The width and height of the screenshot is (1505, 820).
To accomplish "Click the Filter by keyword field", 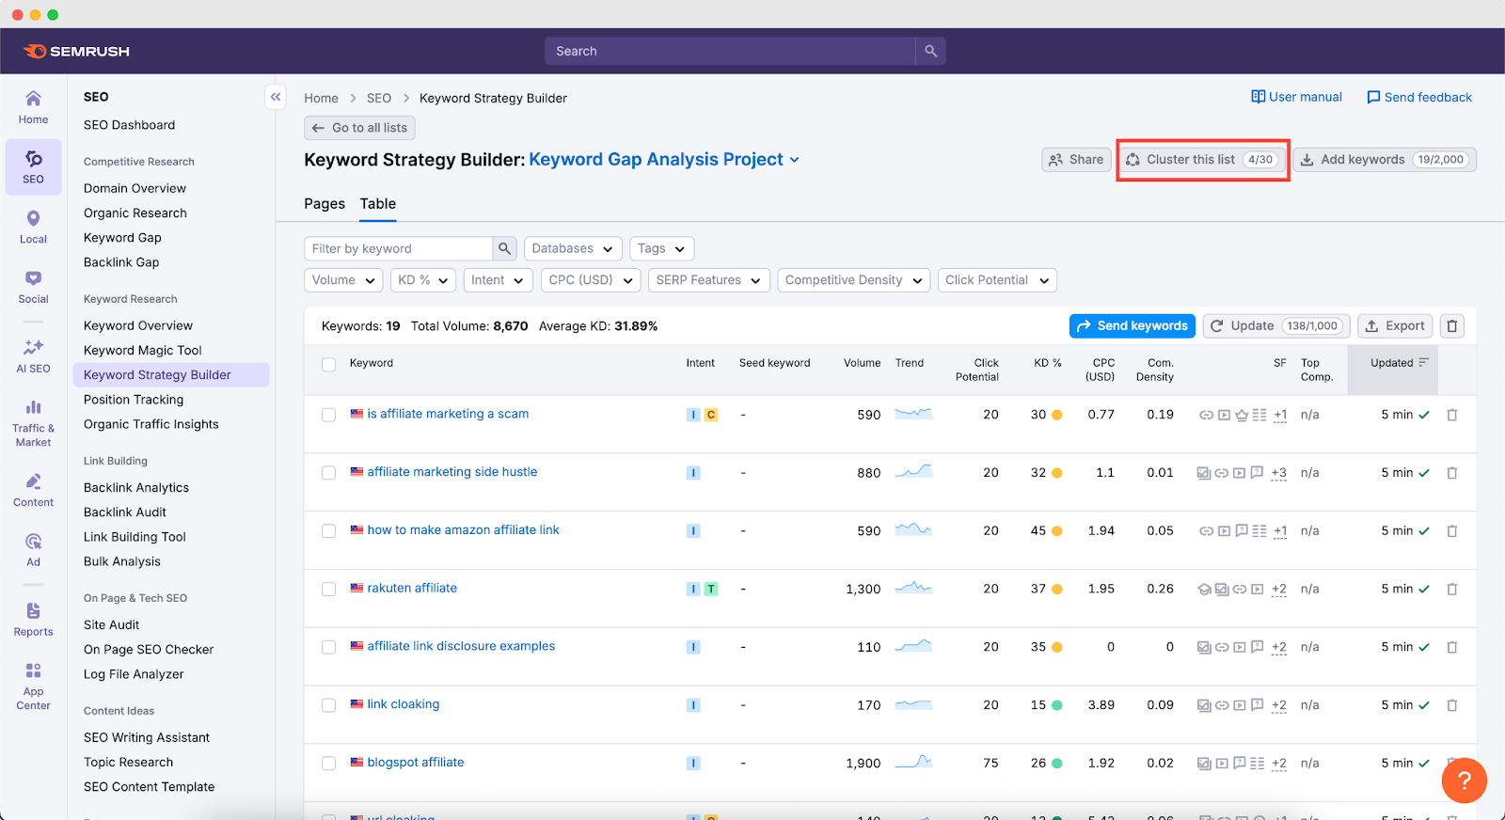I will click(x=399, y=248).
